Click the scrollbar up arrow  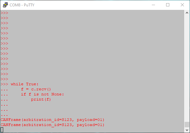pyautogui.click(x=187, y=13)
